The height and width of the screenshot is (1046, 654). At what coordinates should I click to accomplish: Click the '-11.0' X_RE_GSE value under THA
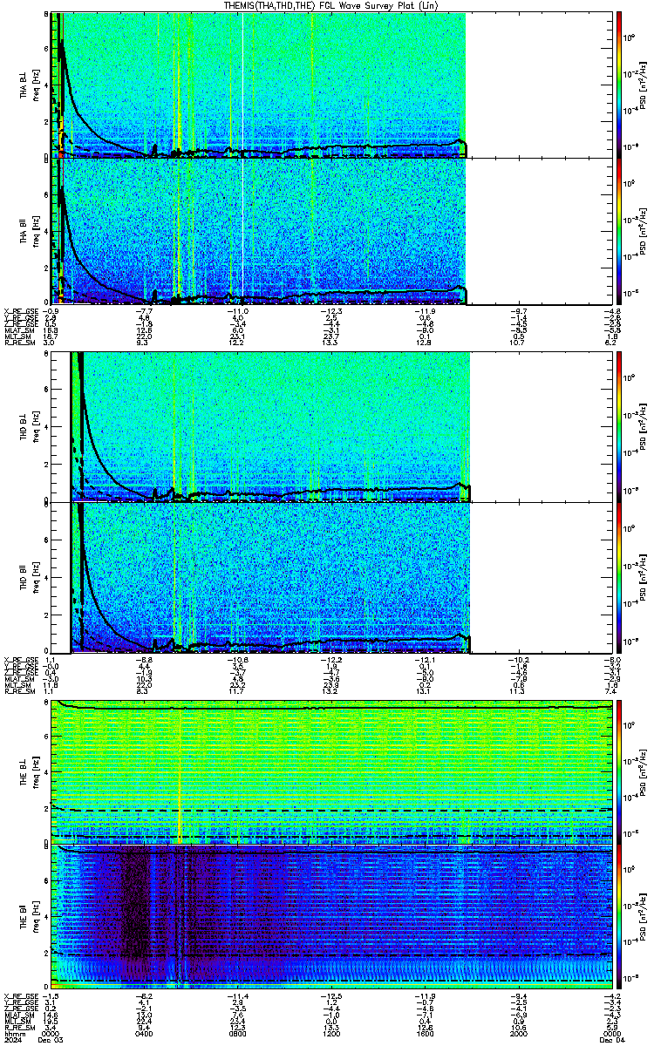coord(238,310)
